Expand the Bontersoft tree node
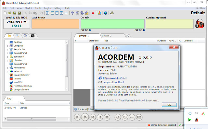The width and height of the screenshot is (208, 129). click(x=7, y=57)
